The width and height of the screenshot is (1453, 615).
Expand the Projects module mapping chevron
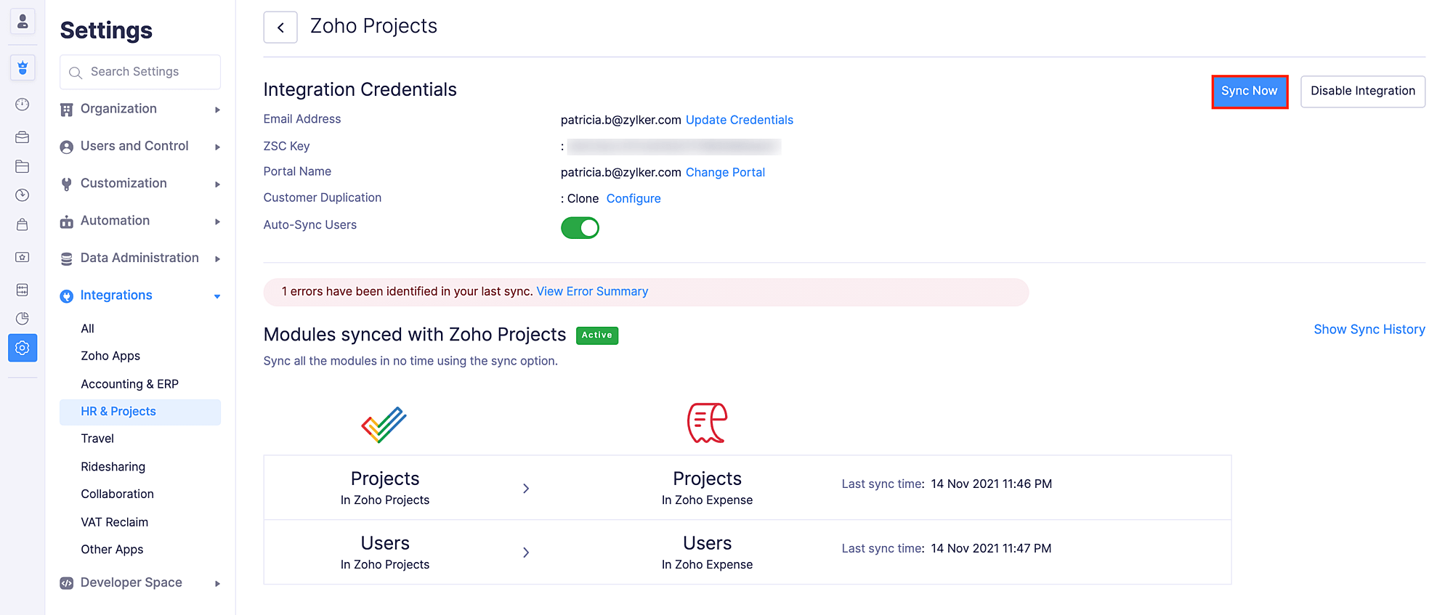coord(526,488)
